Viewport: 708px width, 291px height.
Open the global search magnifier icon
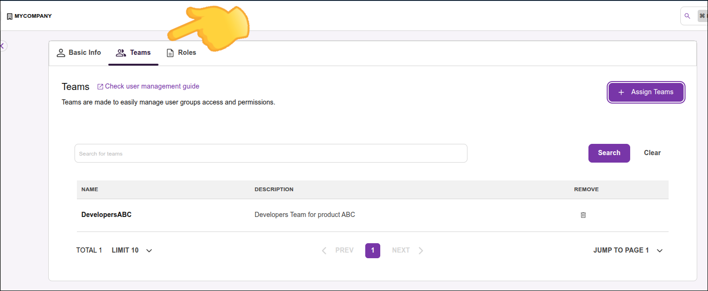(687, 16)
